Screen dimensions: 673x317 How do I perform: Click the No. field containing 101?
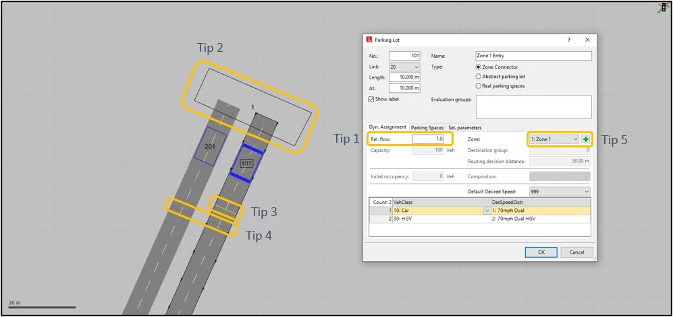(x=404, y=56)
